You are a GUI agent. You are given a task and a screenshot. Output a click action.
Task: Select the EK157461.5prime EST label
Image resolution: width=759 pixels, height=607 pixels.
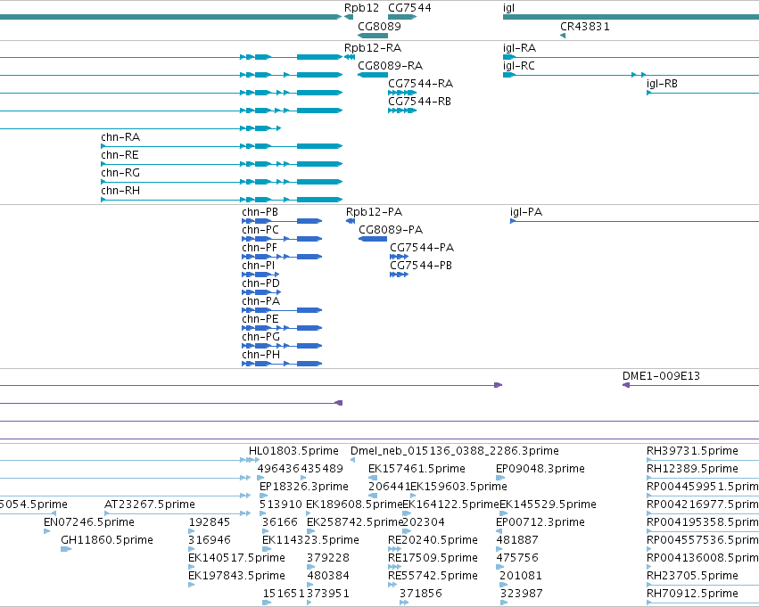[417, 469]
